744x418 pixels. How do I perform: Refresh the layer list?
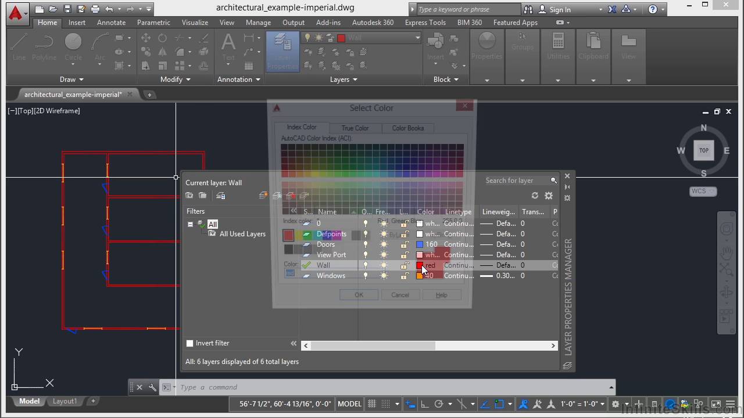535,196
